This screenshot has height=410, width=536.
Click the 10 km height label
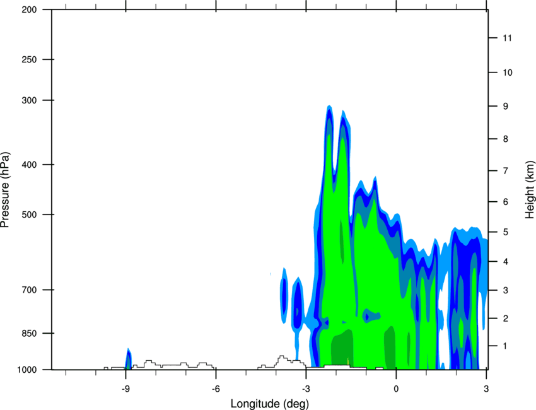507,73
